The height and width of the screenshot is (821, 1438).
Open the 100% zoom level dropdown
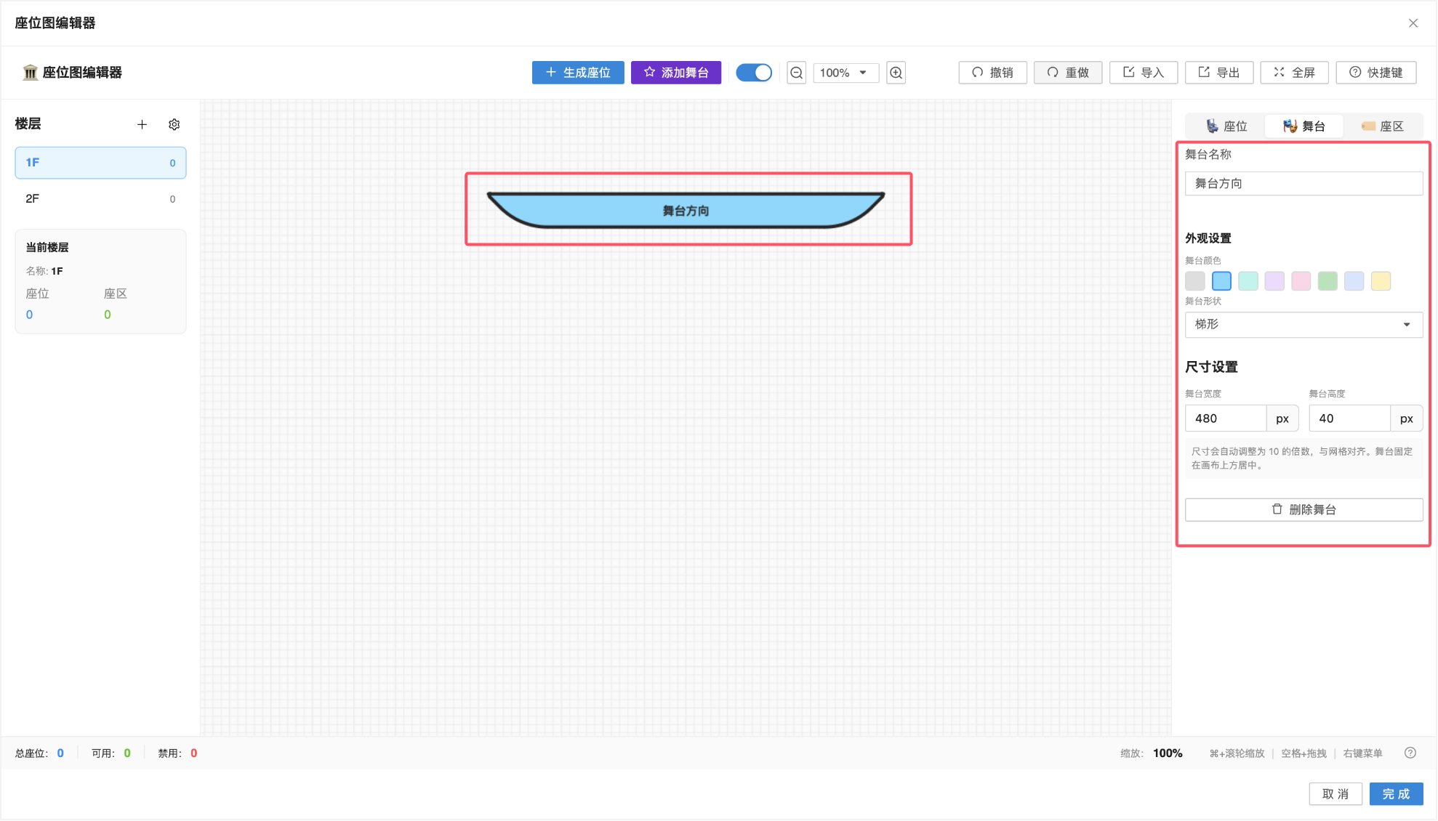[845, 73]
